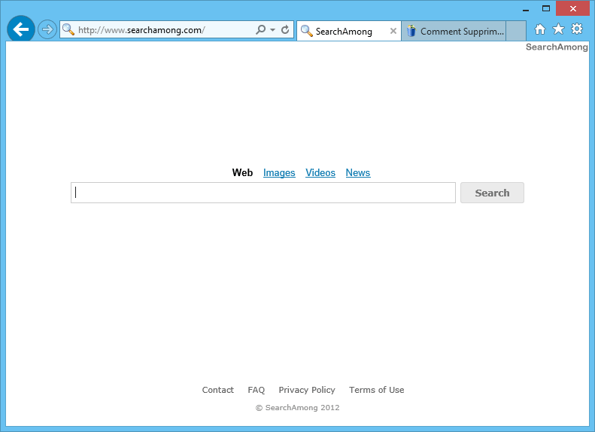The height and width of the screenshot is (432, 595).
Task: Open the address bar autocomplete dropdown arrow
Action: [x=272, y=29]
